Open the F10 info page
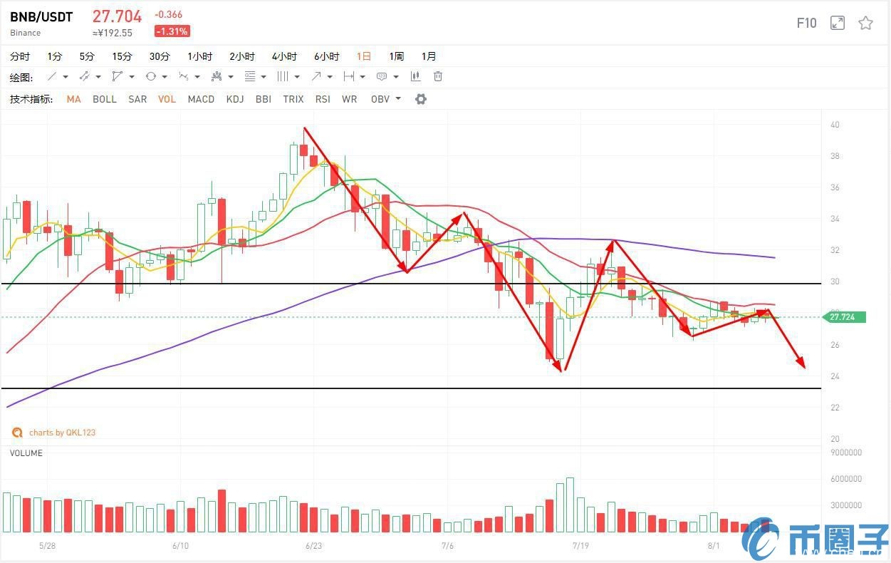The image size is (891, 563). click(806, 23)
